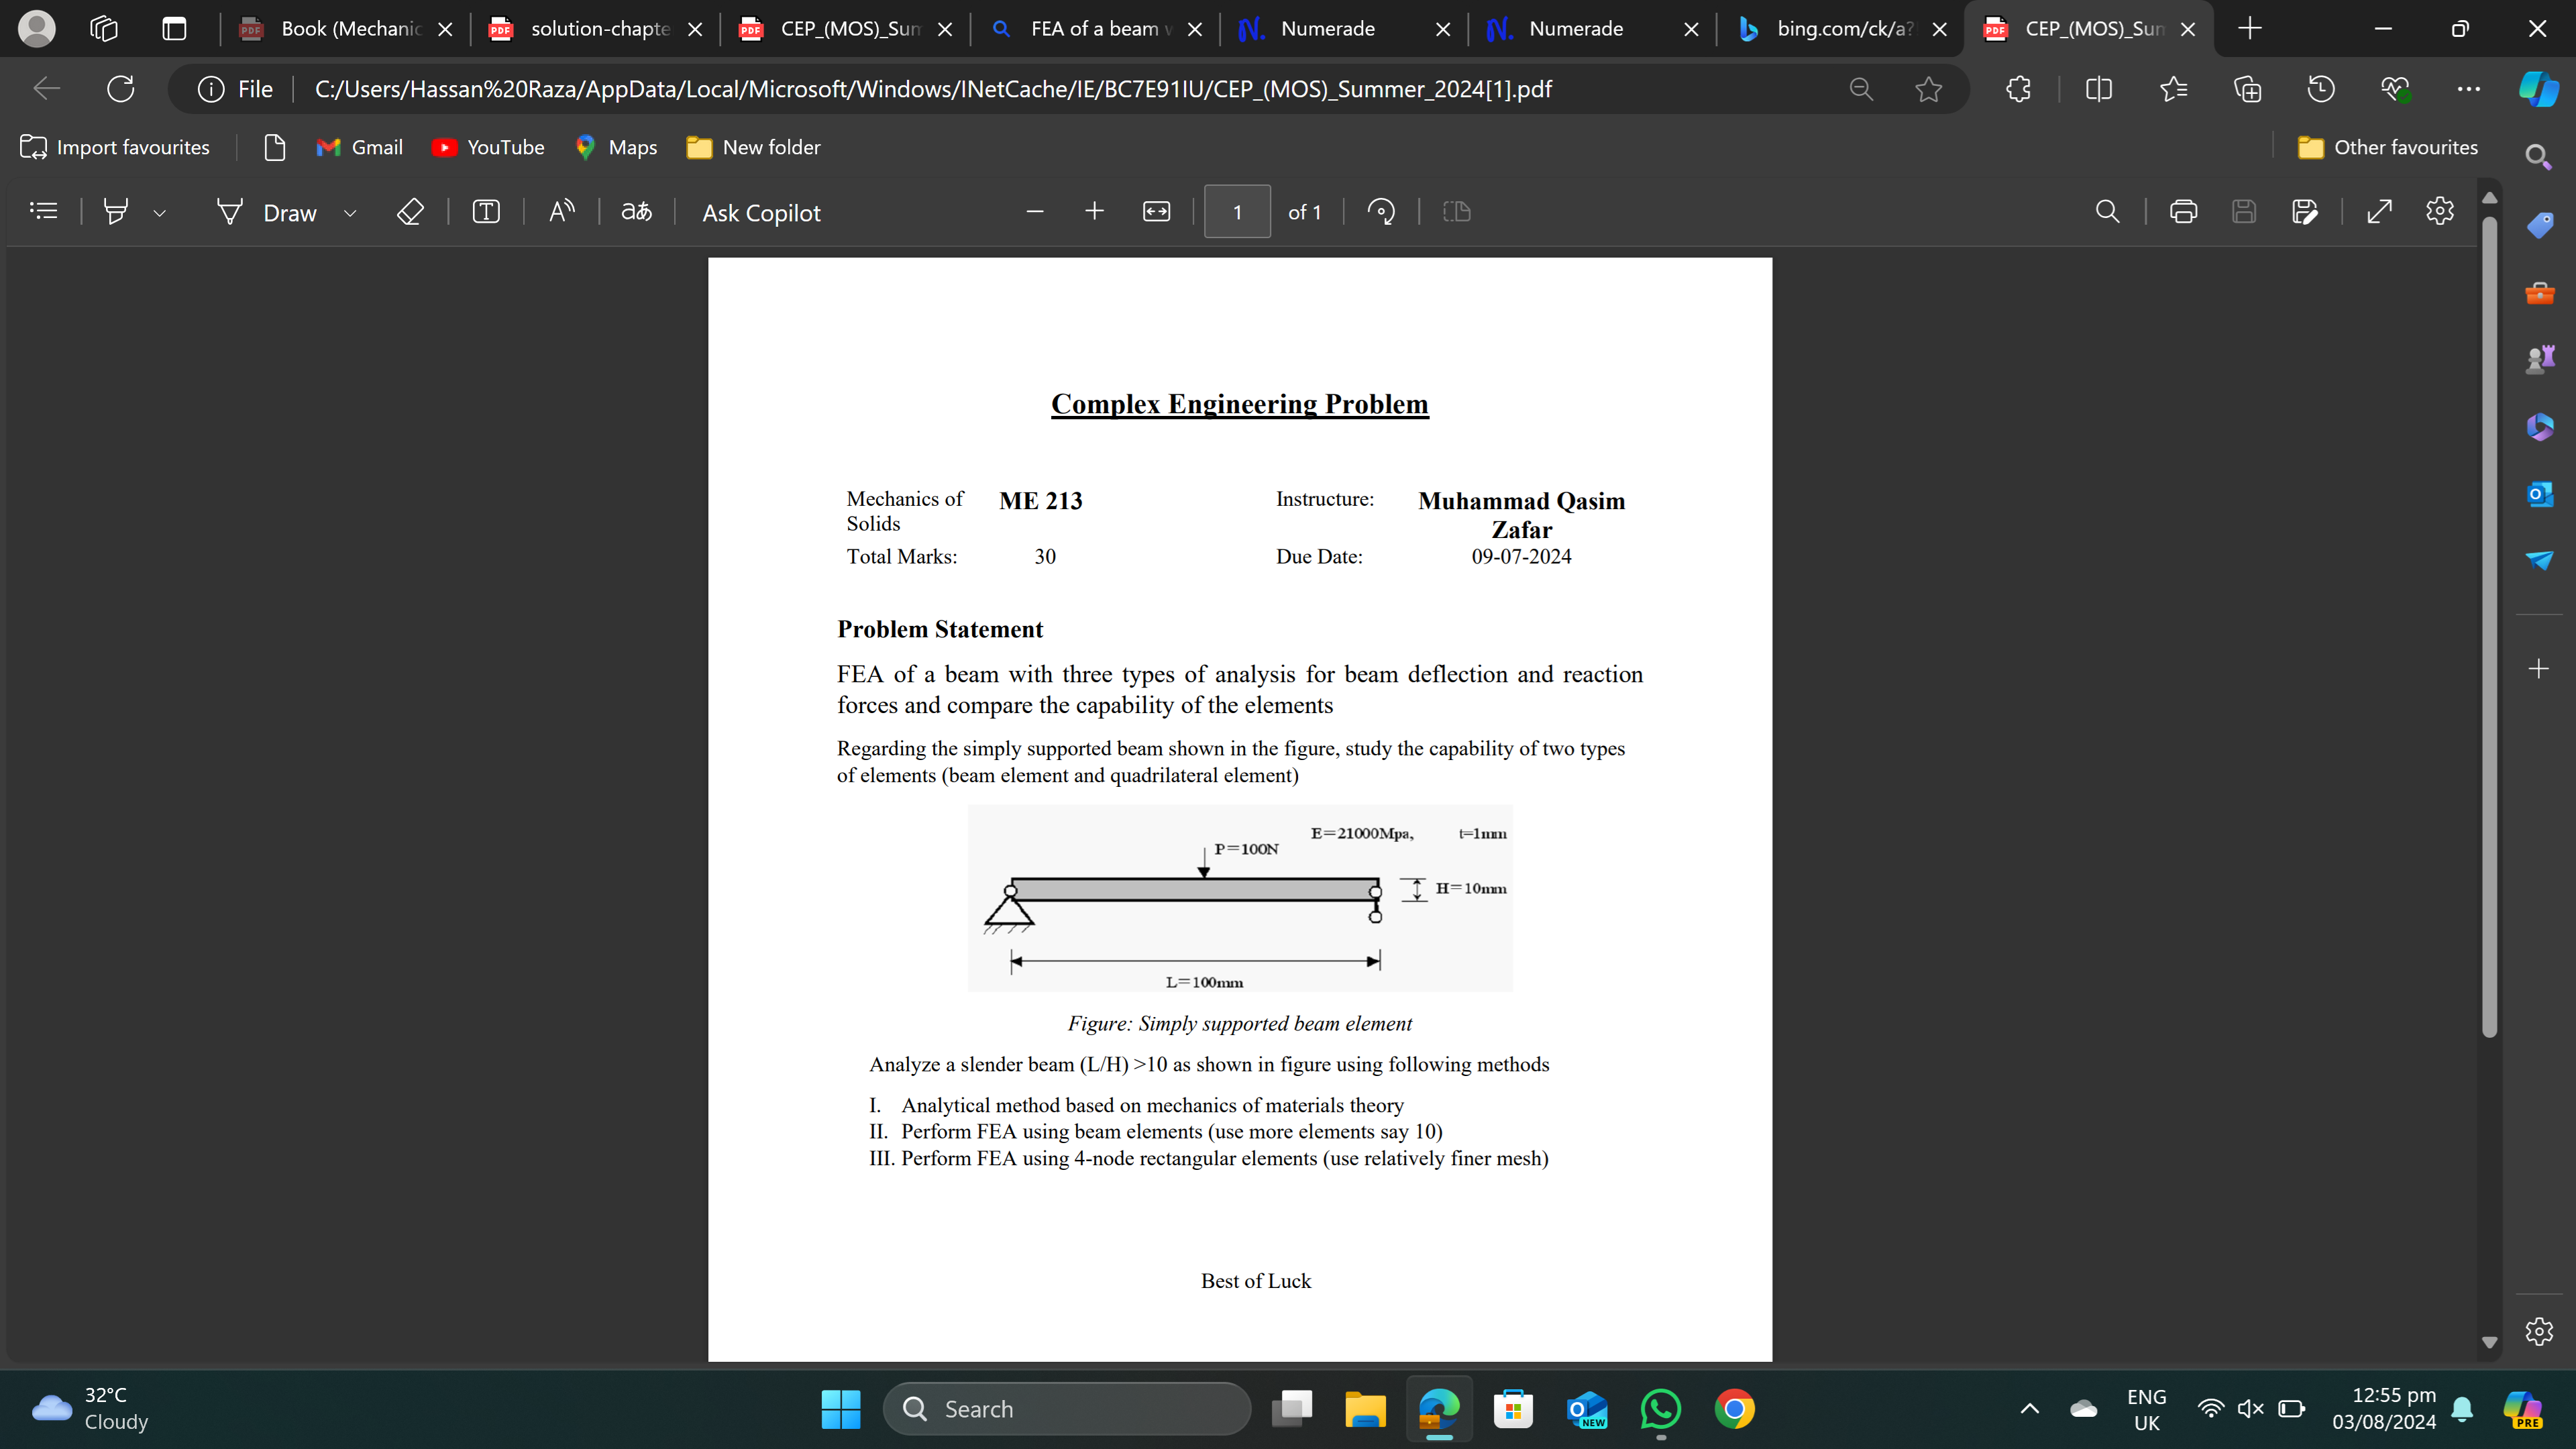
Task: Print the PDF document
Action: 2183,211
